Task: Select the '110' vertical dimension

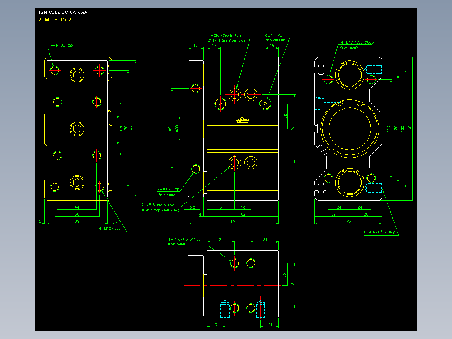Action: (388, 129)
